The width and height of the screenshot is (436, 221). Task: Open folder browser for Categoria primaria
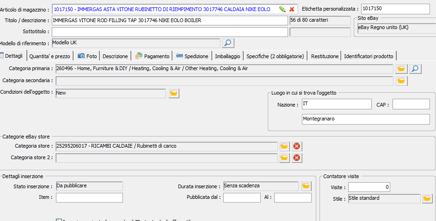tap(401, 69)
